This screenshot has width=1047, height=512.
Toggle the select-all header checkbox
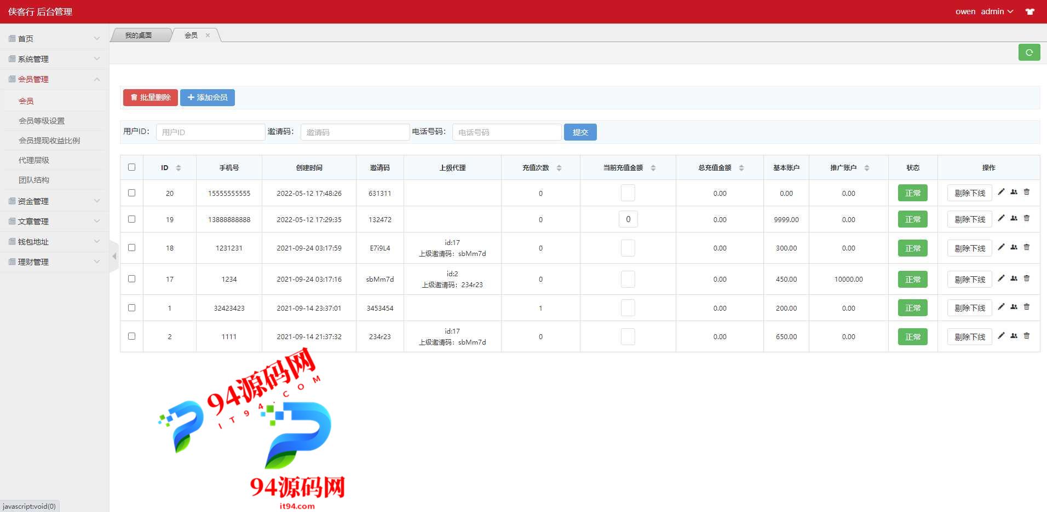[x=131, y=167]
